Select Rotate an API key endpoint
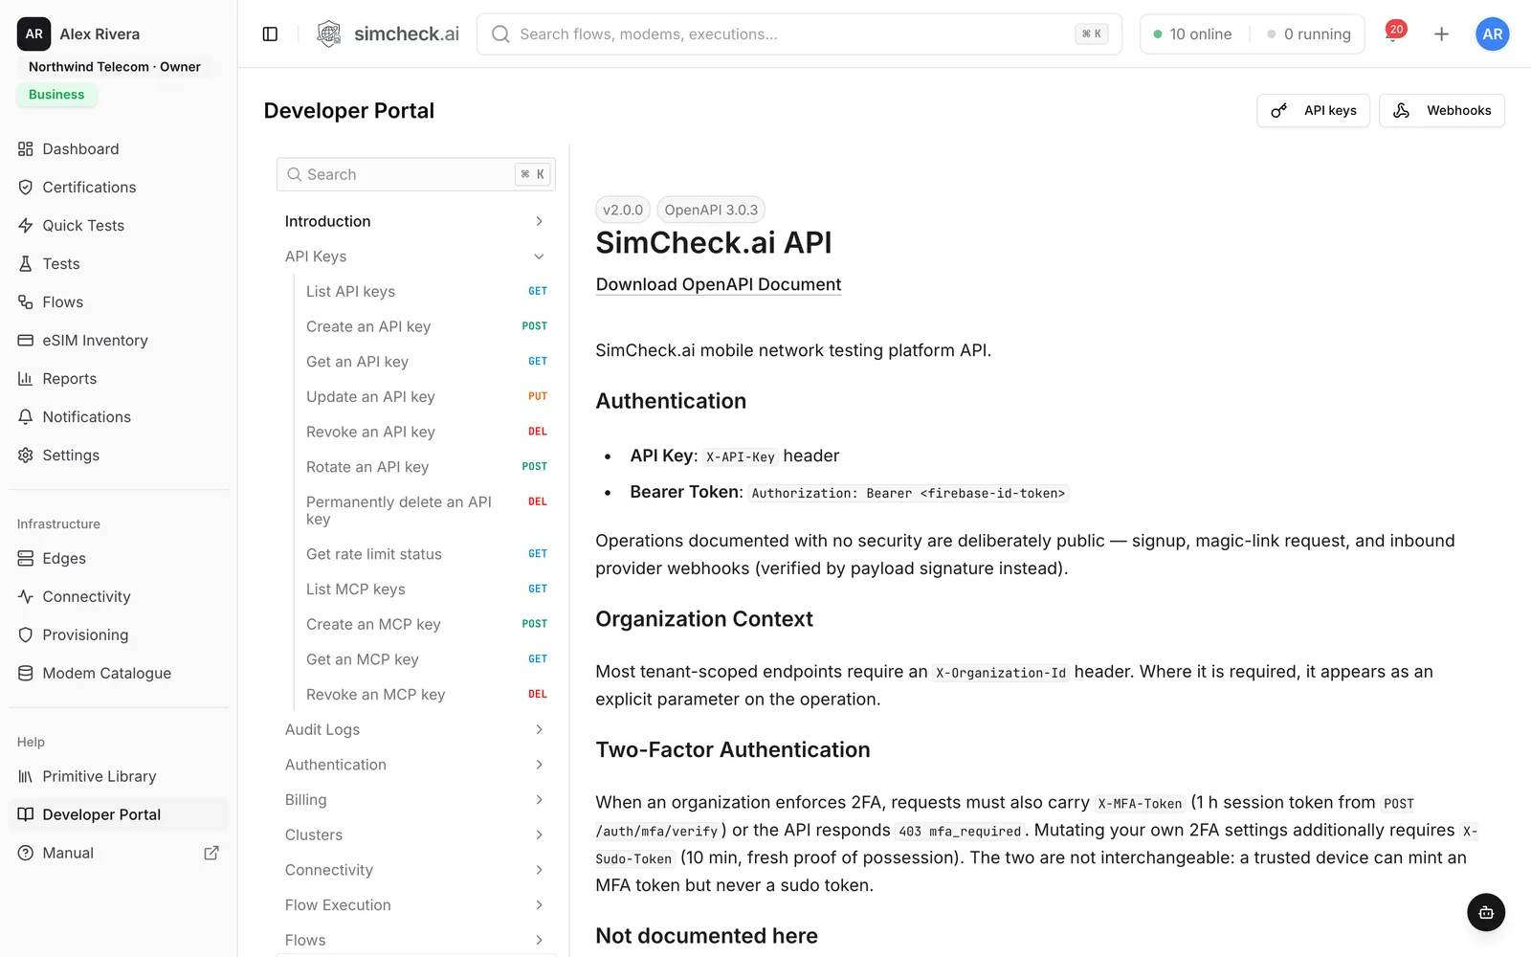Image resolution: width=1531 pixels, height=957 pixels. click(x=426, y=467)
